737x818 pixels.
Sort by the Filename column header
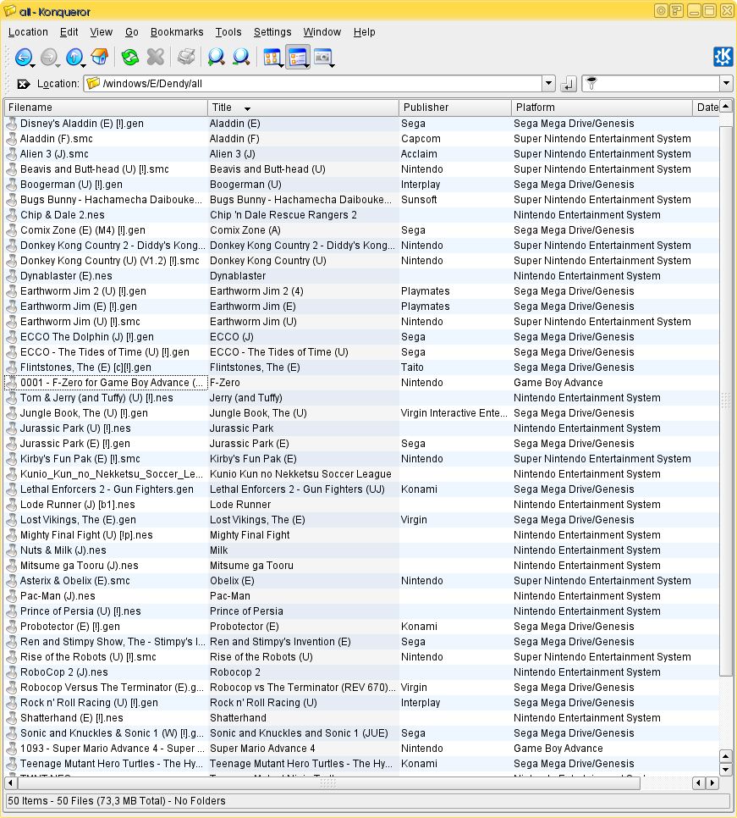click(x=106, y=108)
